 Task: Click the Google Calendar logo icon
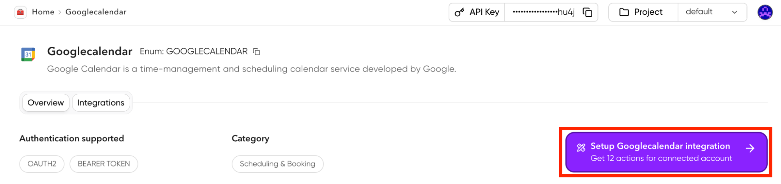tap(28, 54)
